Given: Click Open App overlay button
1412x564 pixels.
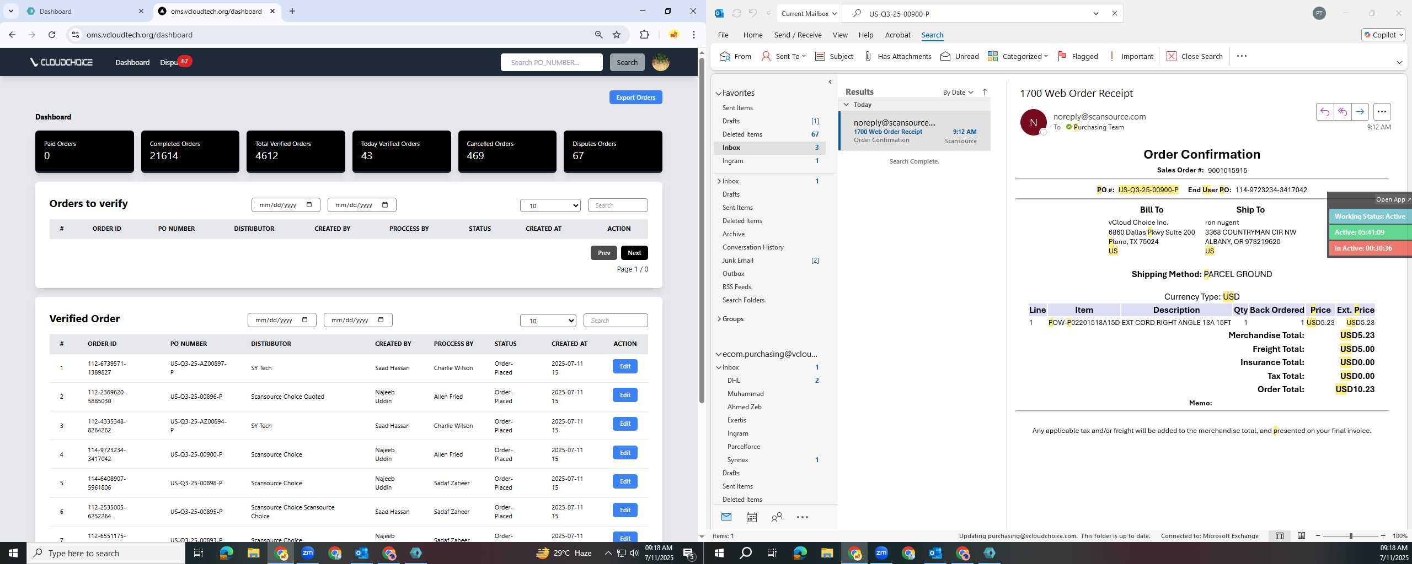Looking at the screenshot, I should [1392, 199].
